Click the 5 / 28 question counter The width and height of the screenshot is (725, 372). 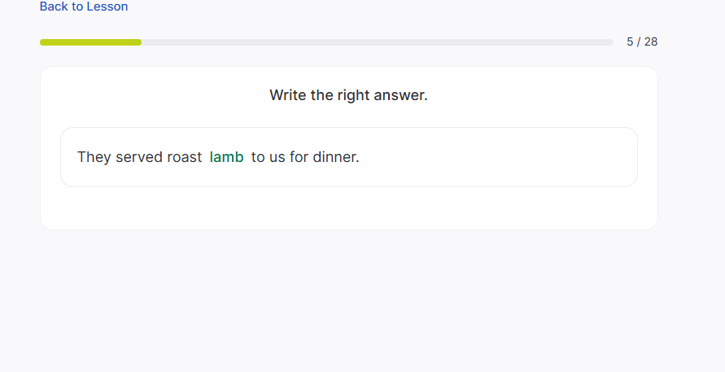click(642, 42)
